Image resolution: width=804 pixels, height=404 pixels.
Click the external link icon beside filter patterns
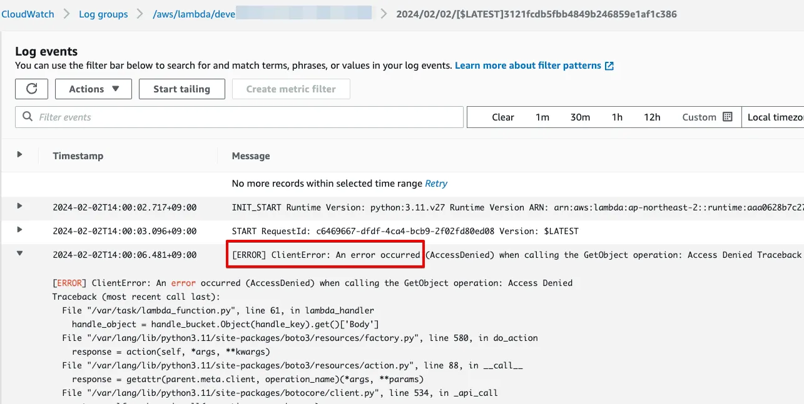pyautogui.click(x=609, y=66)
